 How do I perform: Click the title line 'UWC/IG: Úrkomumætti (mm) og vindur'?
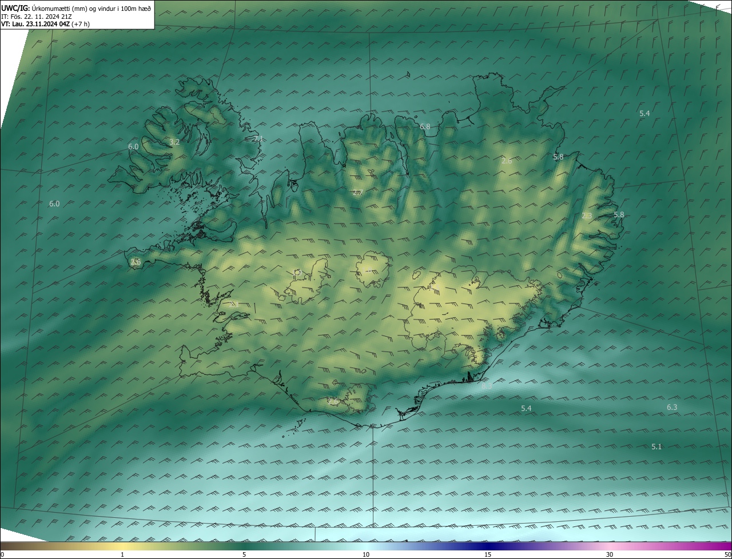pyautogui.click(x=76, y=7)
